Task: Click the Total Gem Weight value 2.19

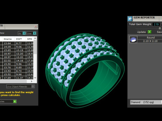Action: point(156,24)
